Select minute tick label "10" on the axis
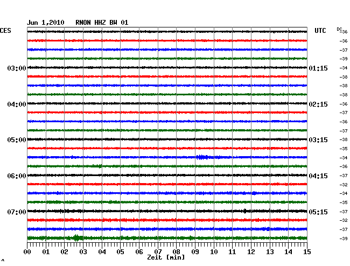This screenshot has height=266, width=350. click(214, 252)
